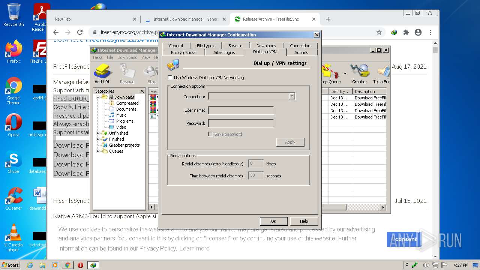The width and height of the screenshot is (480, 270).
Task: Expand the Finished category
Action: 98,139
